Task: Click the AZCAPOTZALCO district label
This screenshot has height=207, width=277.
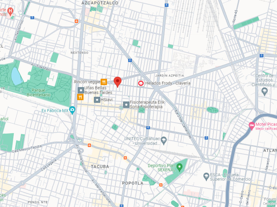Action: [x=100, y=3]
